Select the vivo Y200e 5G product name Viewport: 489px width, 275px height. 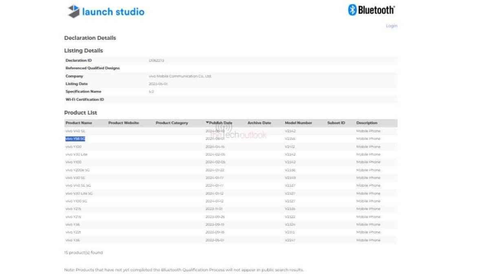(77, 170)
